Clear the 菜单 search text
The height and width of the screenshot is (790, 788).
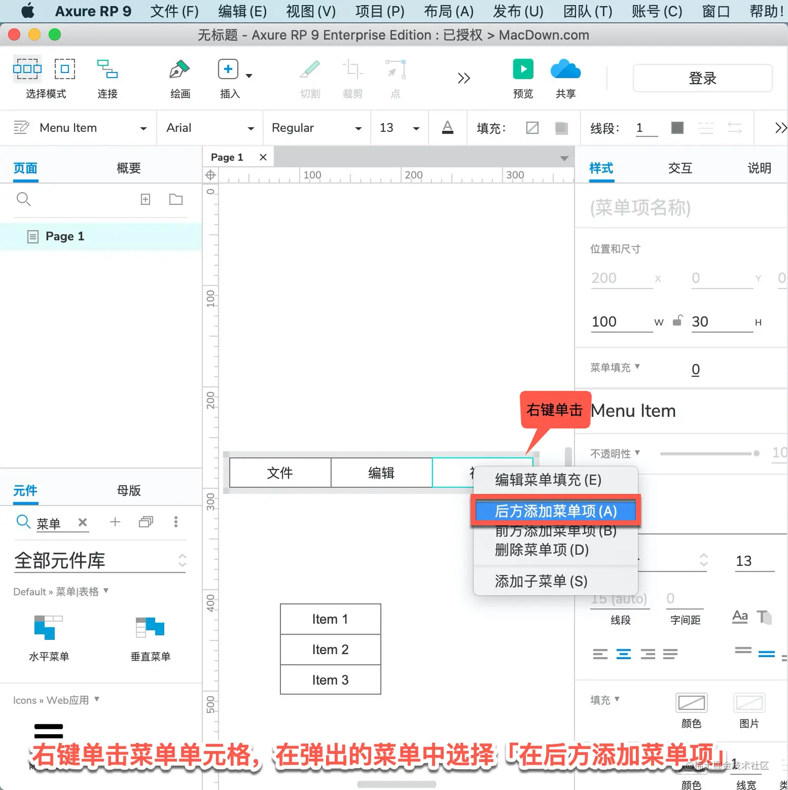point(82,522)
